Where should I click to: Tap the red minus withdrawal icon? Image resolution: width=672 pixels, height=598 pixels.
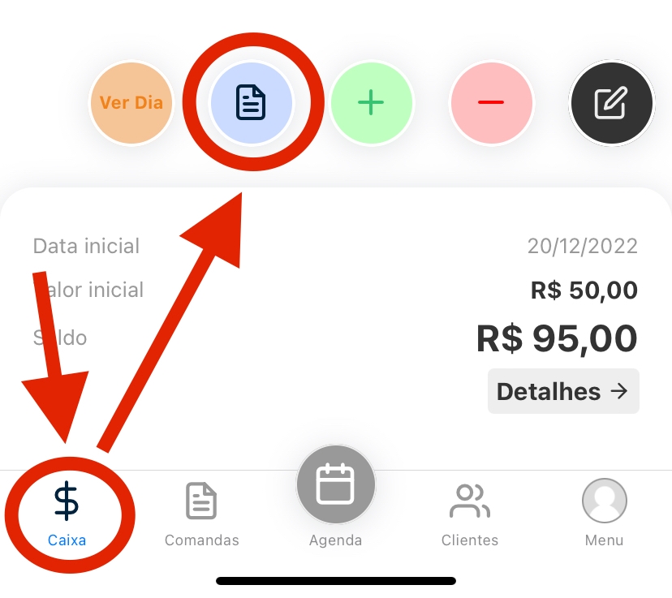point(491,103)
